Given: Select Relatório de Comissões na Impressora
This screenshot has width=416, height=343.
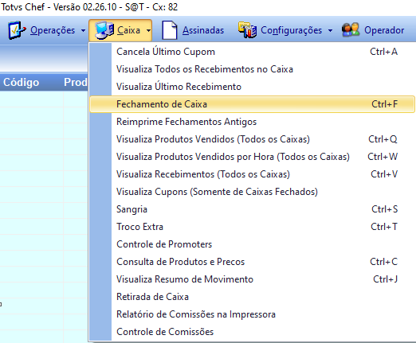Looking at the screenshot, I should (x=252, y=314).
